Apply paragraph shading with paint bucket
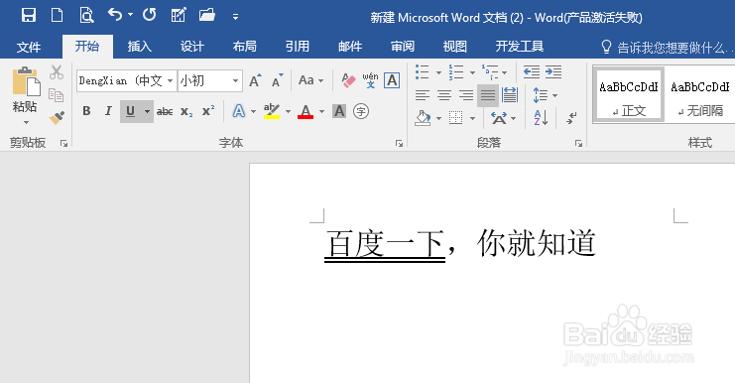This screenshot has height=383, width=735. (423, 118)
